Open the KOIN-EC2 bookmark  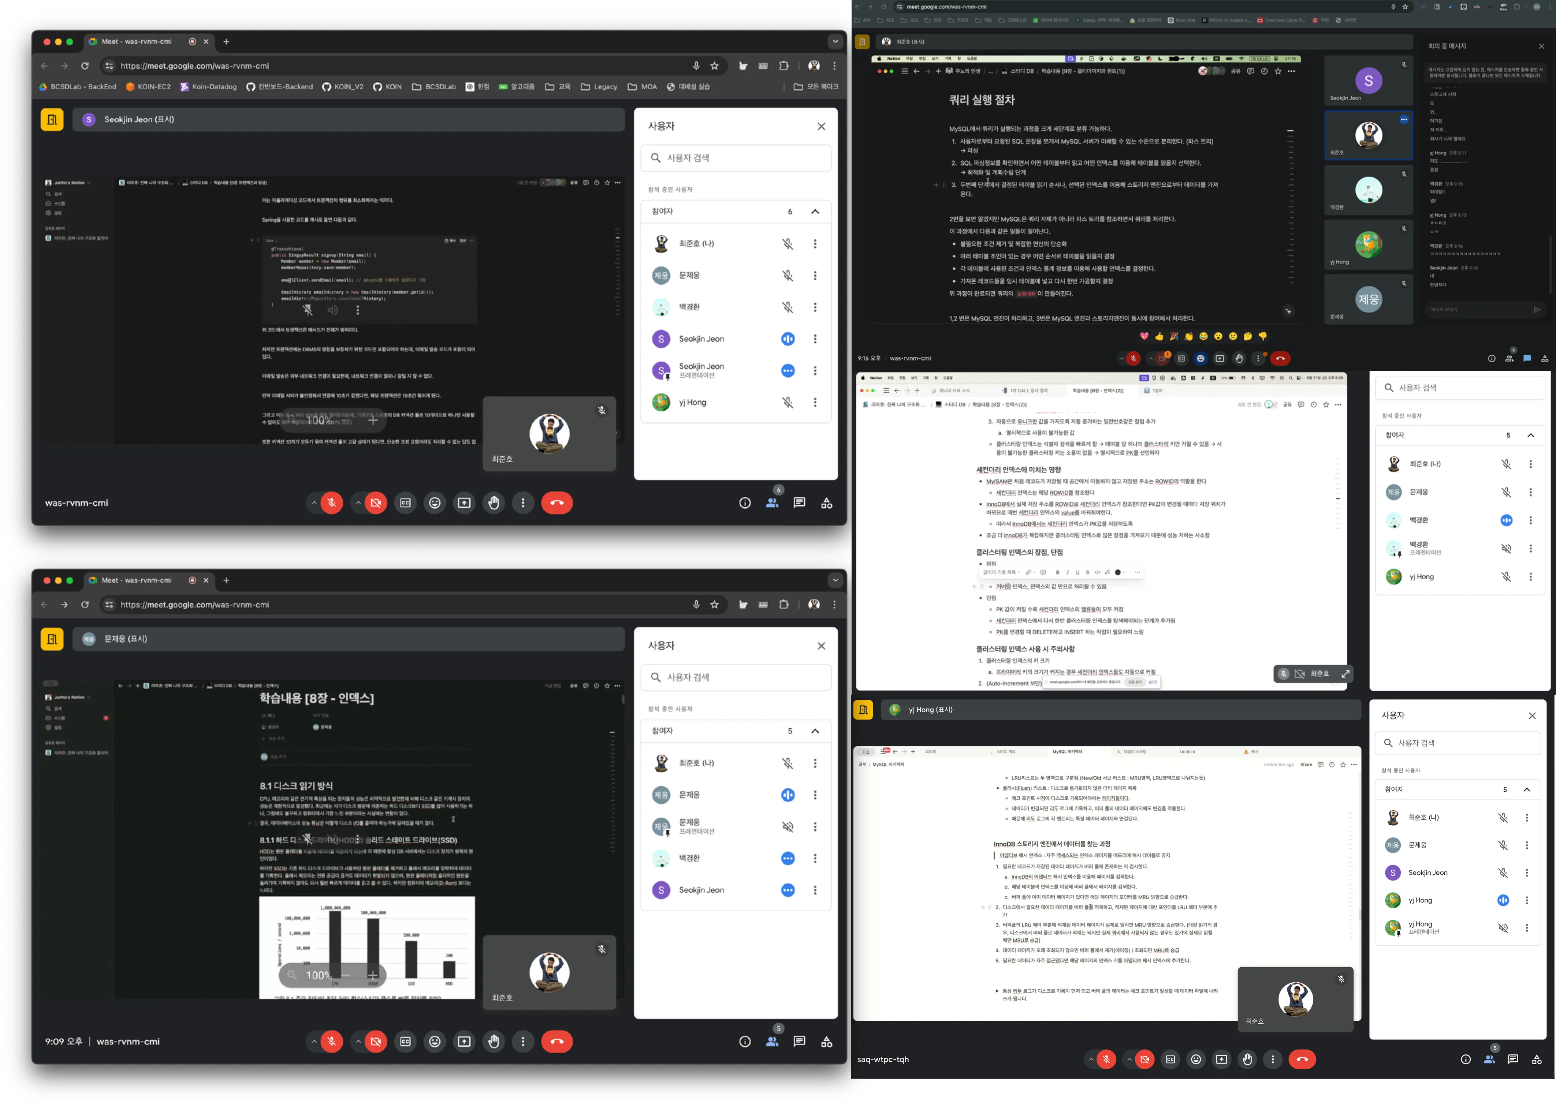(148, 86)
